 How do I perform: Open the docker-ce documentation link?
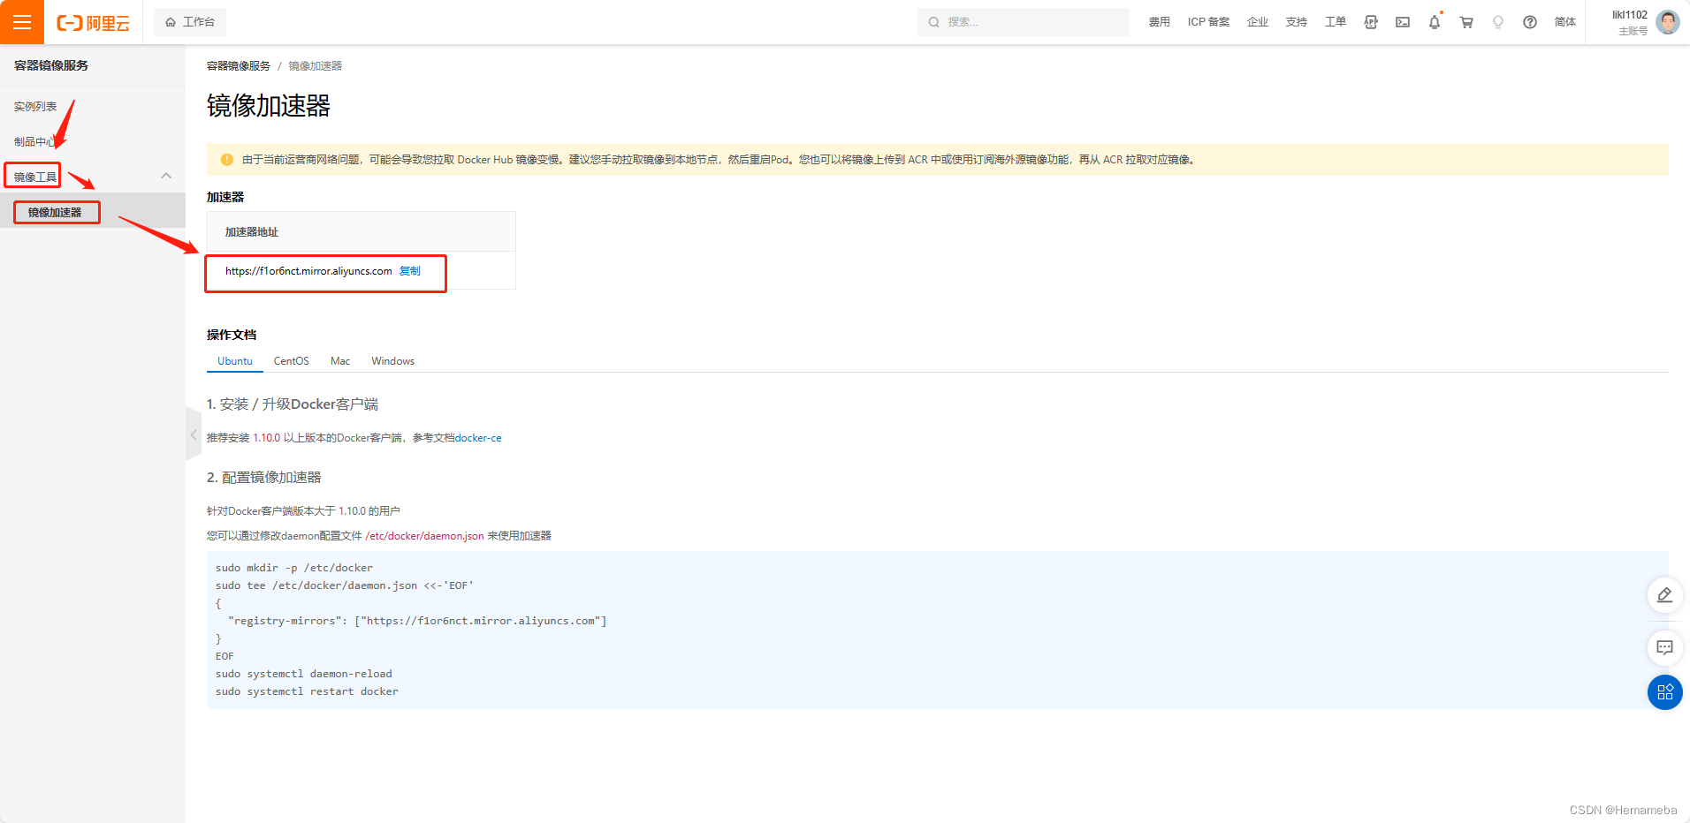(478, 438)
